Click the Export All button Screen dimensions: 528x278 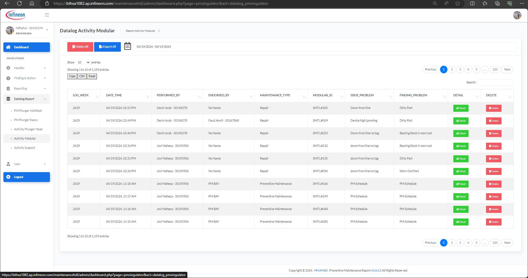coord(107,47)
